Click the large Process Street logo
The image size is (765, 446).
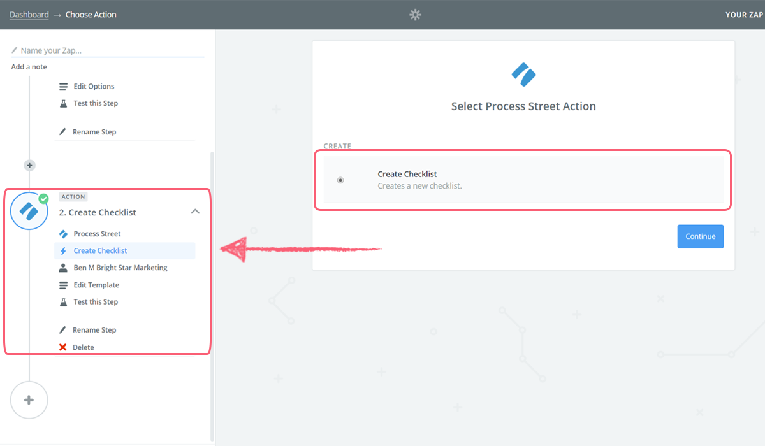[x=523, y=75]
